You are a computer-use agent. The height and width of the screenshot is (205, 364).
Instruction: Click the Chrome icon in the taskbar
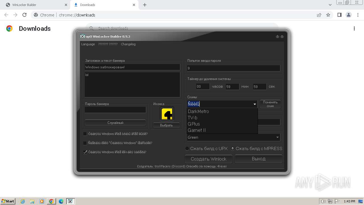pos(51,201)
